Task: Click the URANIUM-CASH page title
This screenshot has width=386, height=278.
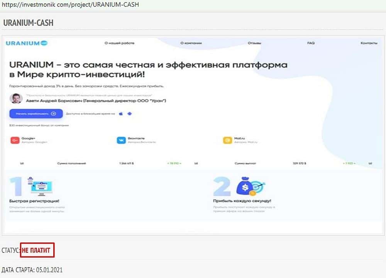Action: coord(28,23)
